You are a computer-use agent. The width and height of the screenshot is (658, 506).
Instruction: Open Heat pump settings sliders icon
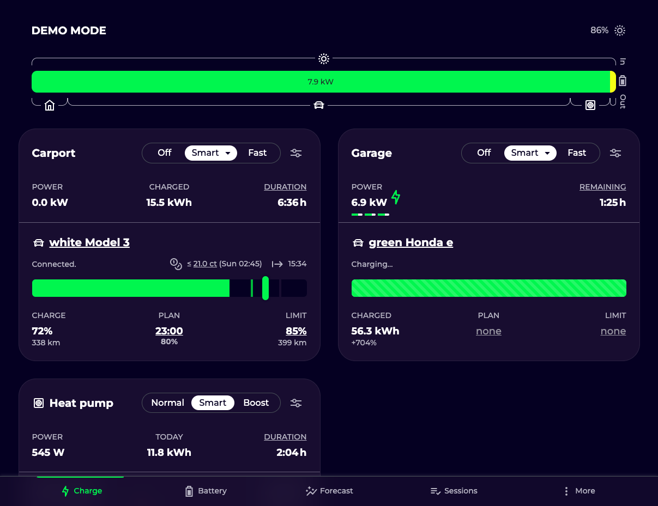[296, 403]
